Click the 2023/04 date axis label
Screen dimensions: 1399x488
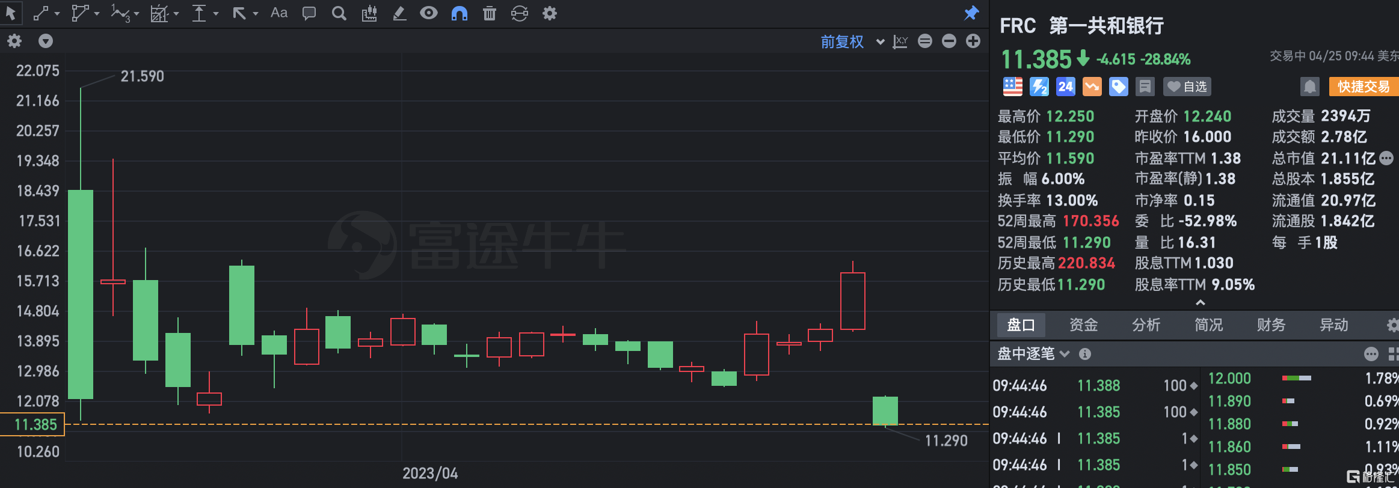430,474
